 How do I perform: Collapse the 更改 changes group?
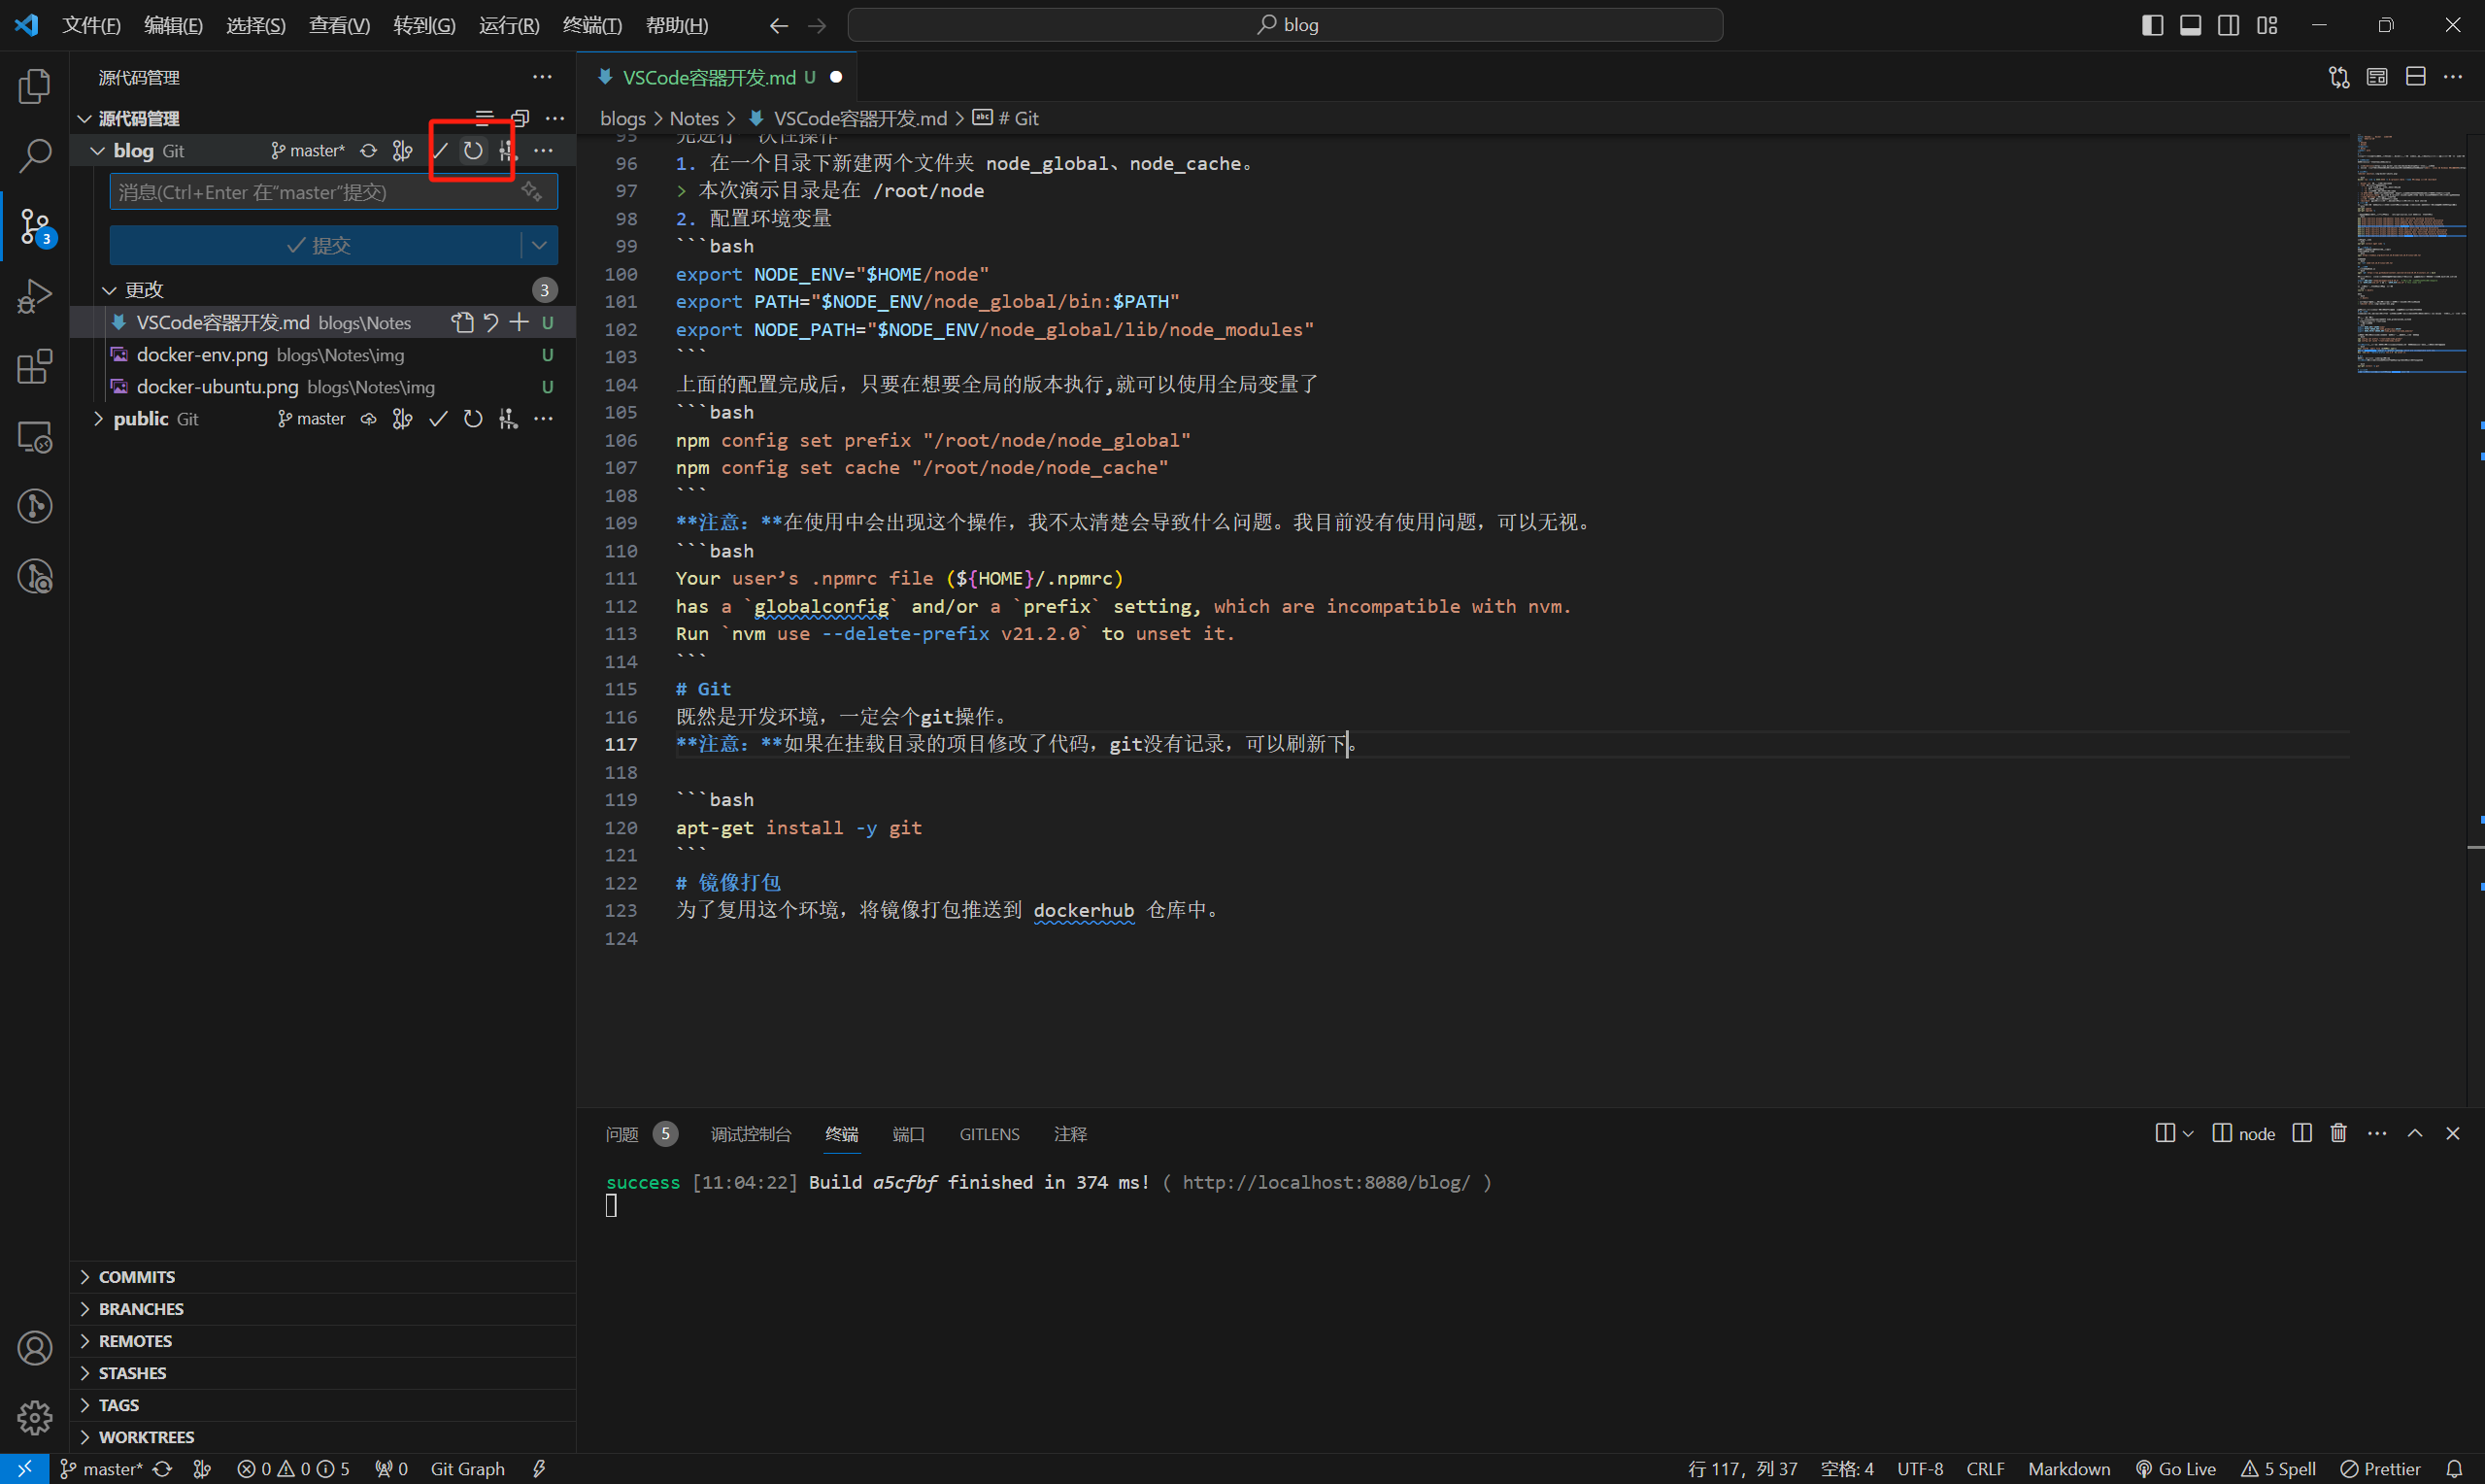tap(109, 290)
